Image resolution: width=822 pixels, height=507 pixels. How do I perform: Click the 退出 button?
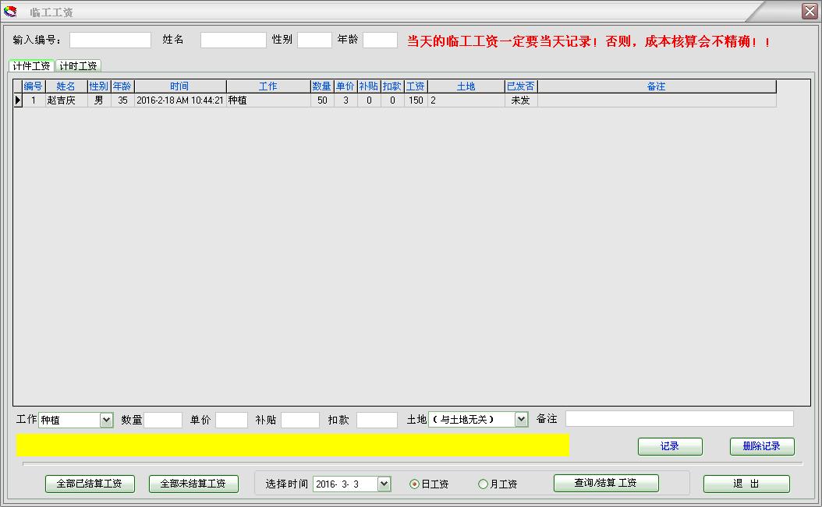pos(746,483)
